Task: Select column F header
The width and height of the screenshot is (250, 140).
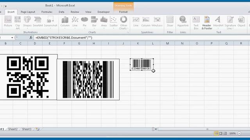Action: [64, 43]
